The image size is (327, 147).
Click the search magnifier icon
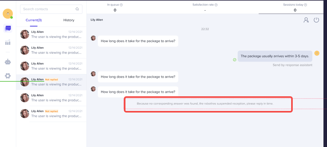[77, 9]
